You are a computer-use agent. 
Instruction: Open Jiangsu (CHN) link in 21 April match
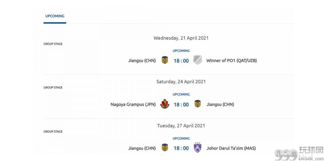pyautogui.click(x=142, y=61)
